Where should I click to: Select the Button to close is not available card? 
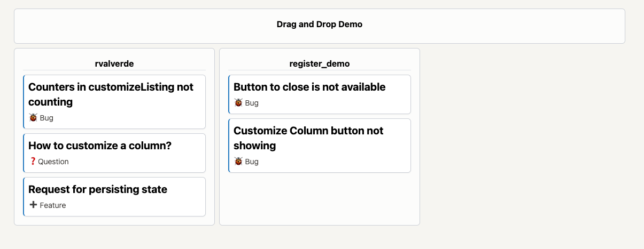[320, 94]
